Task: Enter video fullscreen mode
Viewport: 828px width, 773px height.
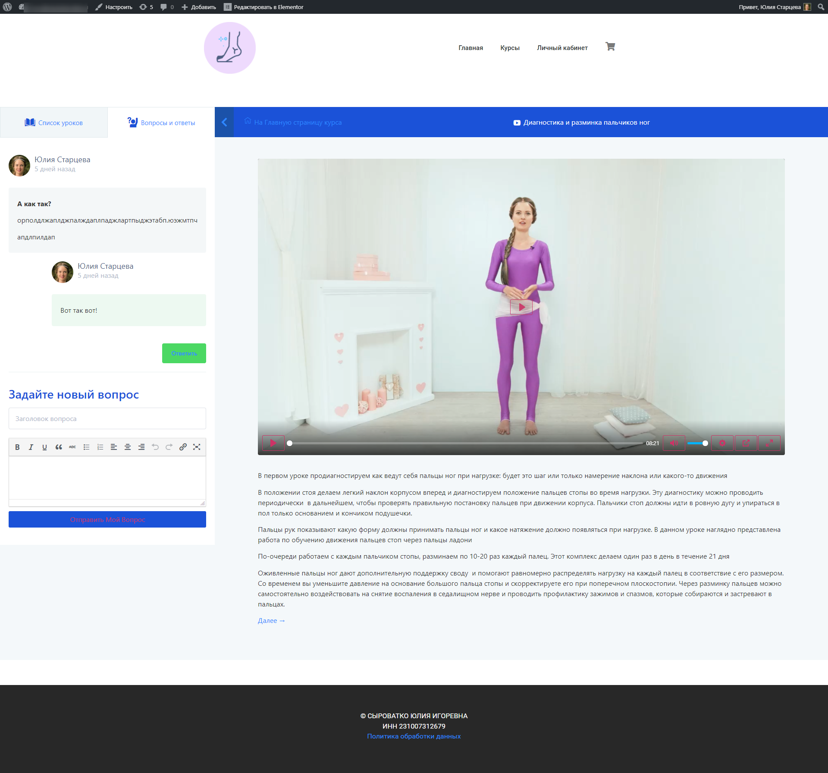Action: click(769, 443)
